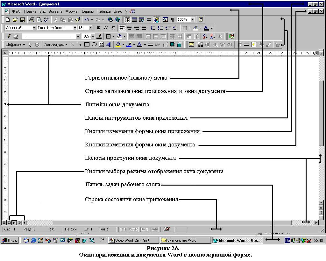
Task: Align text right
Action: 137,28
